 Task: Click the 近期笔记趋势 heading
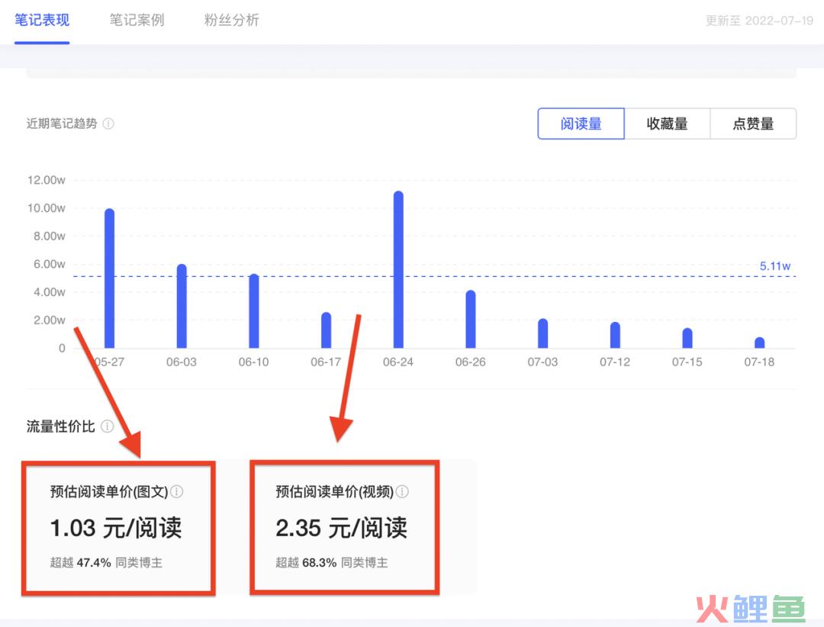coord(62,124)
